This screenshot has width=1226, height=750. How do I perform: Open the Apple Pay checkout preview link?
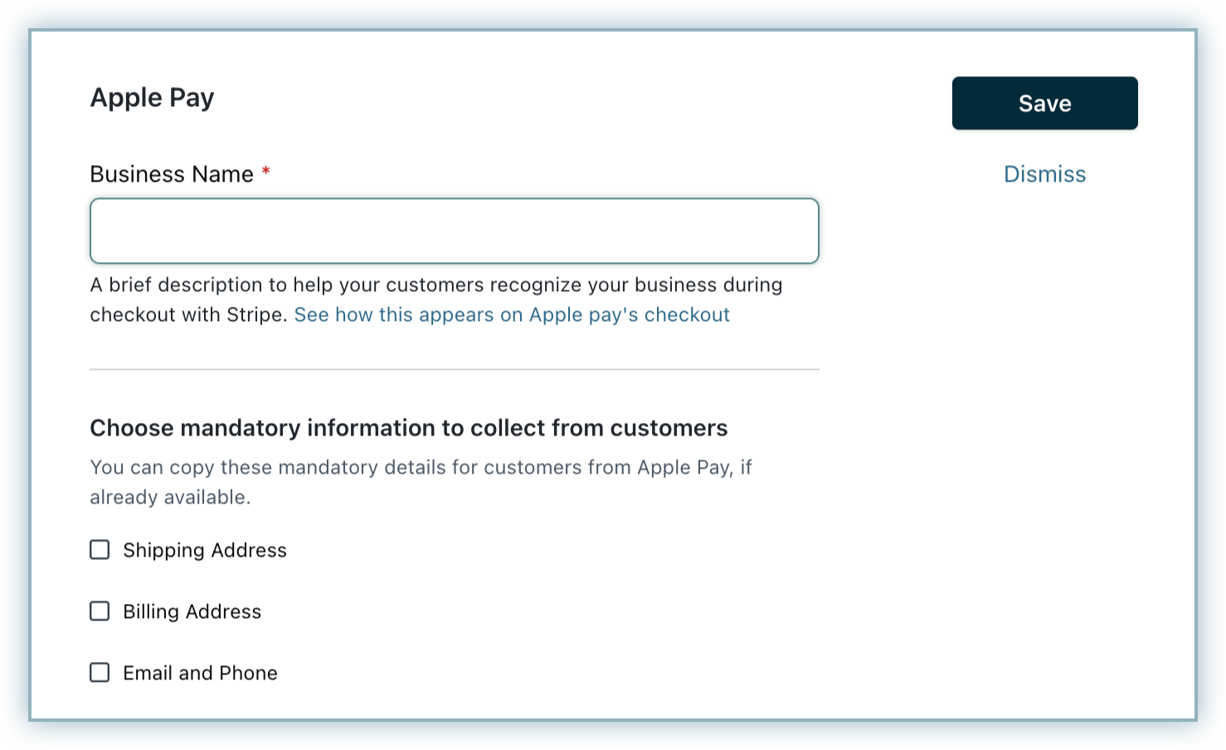512,315
